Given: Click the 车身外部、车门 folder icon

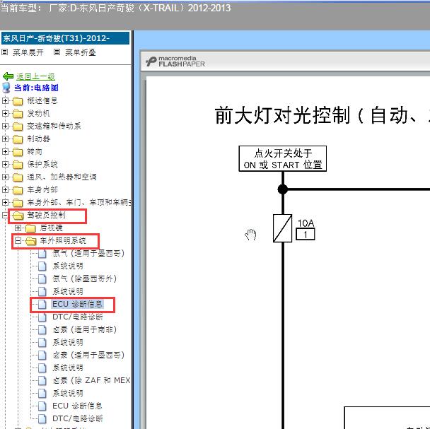Looking at the screenshot, I should coord(18,203).
